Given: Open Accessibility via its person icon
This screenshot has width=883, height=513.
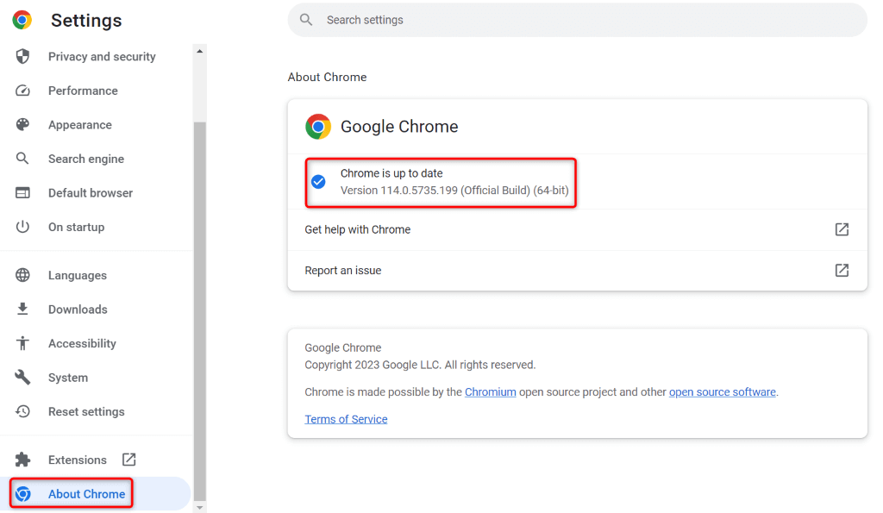Looking at the screenshot, I should point(22,343).
